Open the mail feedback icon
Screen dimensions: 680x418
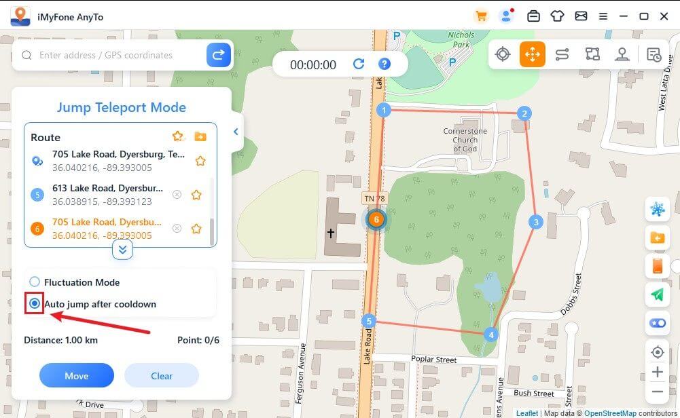point(581,16)
